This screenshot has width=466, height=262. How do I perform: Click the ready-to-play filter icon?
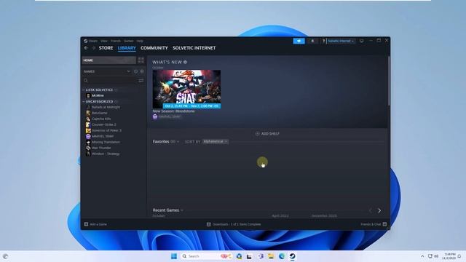pos(142,71)
